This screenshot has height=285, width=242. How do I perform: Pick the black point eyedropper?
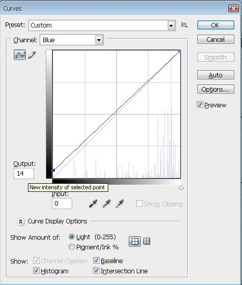tap(94, 204)
